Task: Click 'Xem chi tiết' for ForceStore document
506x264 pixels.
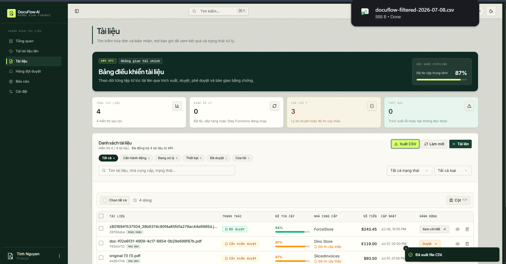Action: tap(434, 229)
